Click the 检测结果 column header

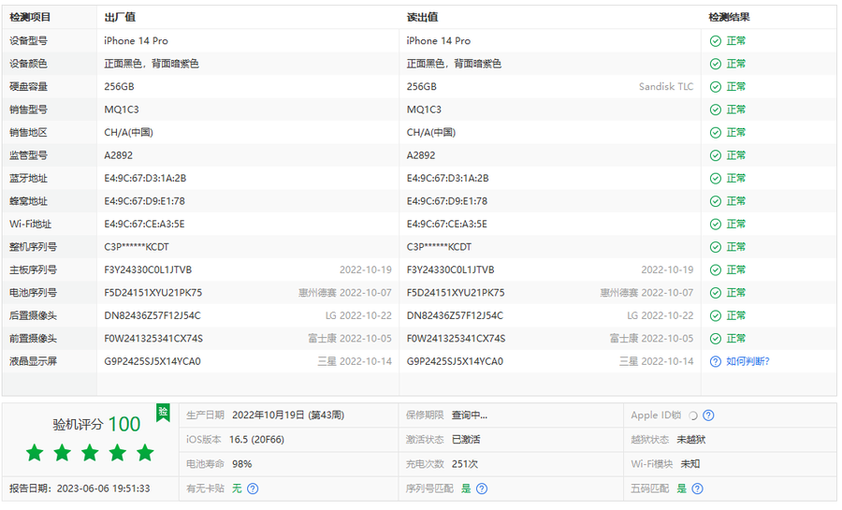tap(729, 17)
